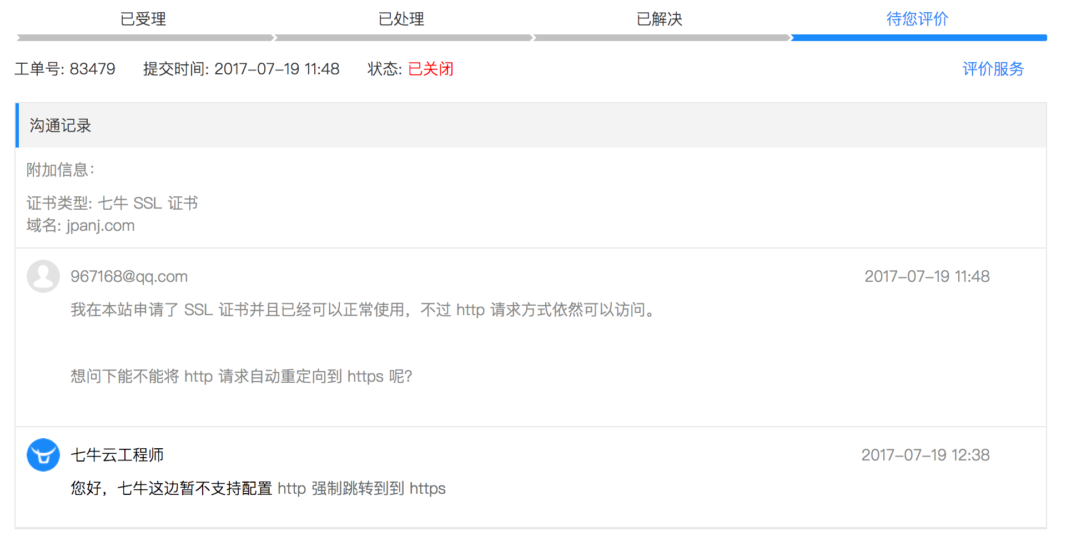Click the gray user avatar icon

point(43,276)
